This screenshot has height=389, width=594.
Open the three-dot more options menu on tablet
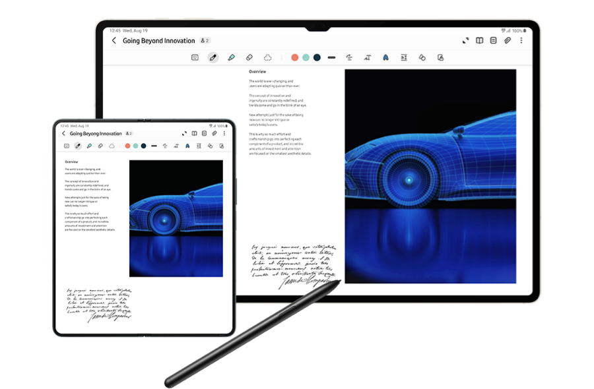(521, 40)
